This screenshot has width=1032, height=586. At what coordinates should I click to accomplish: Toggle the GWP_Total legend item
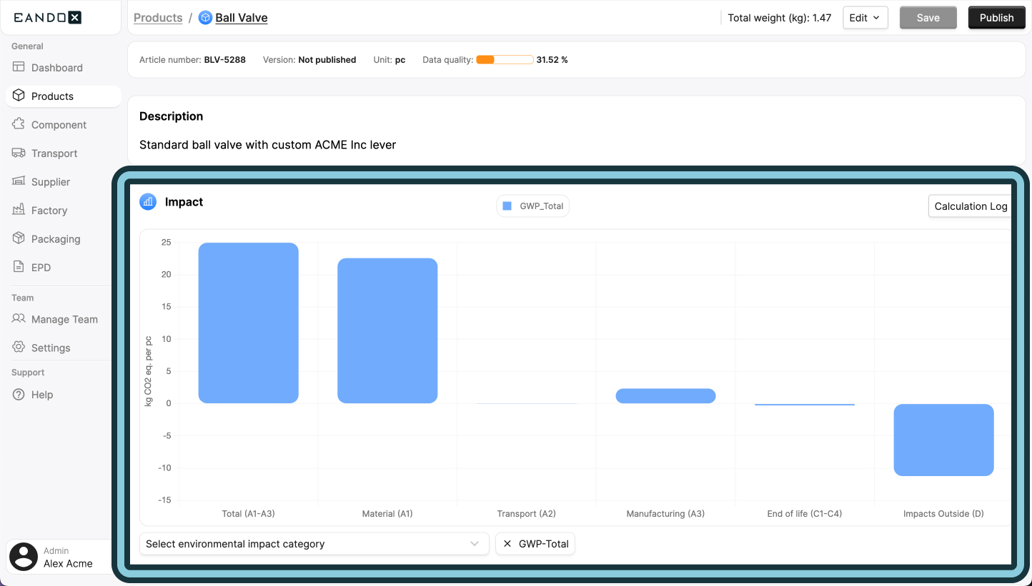click(x=532, y=206)
